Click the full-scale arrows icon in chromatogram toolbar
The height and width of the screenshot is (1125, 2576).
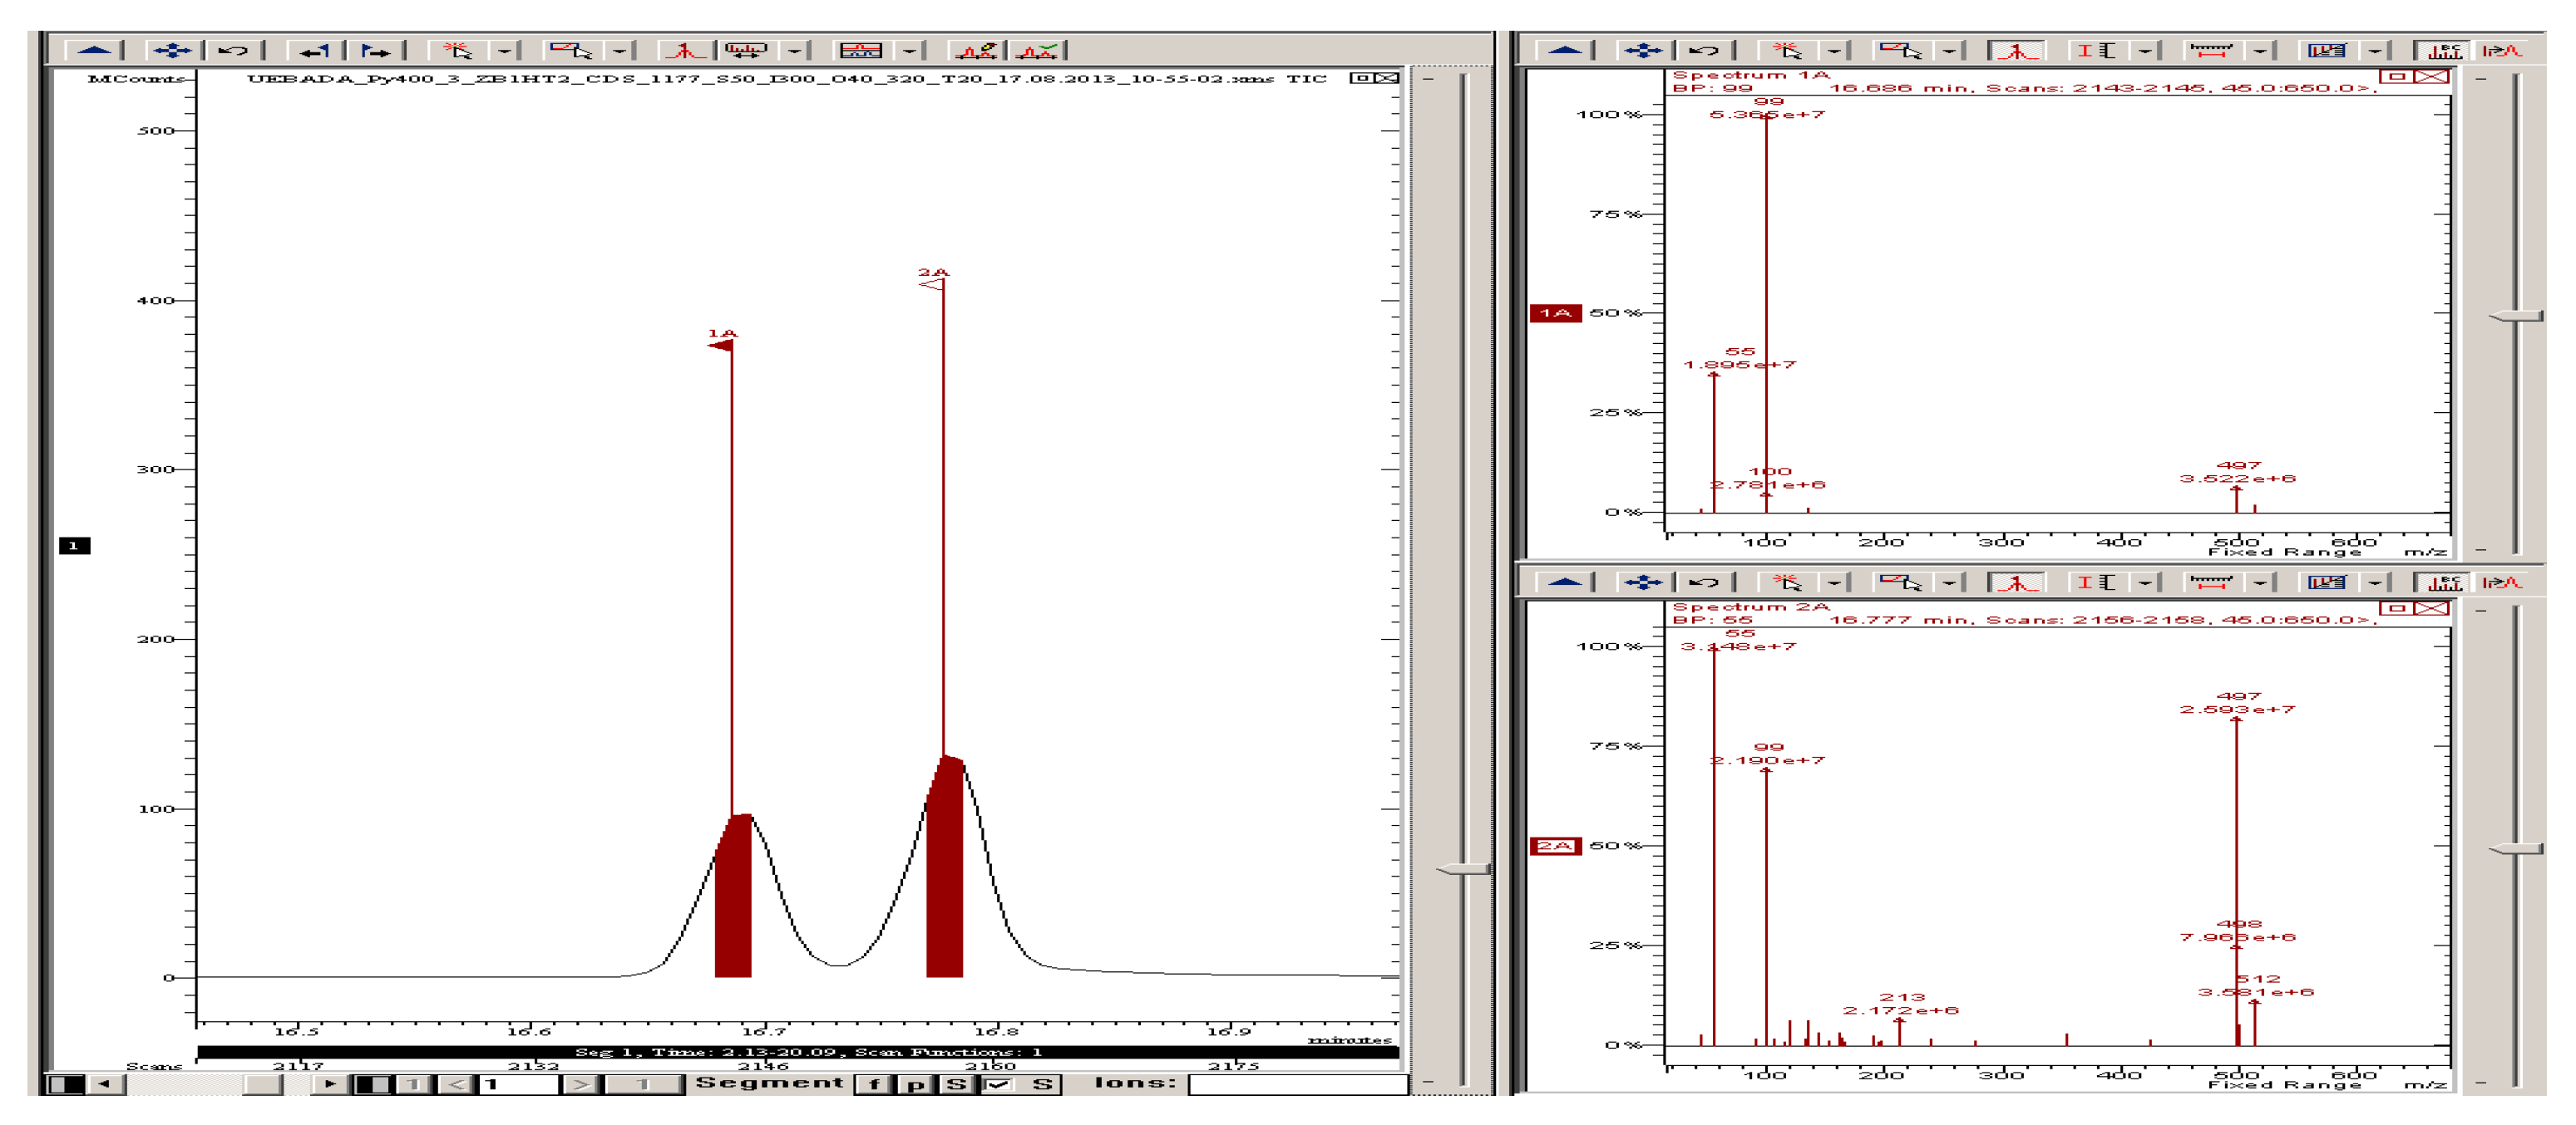point(171,50)
